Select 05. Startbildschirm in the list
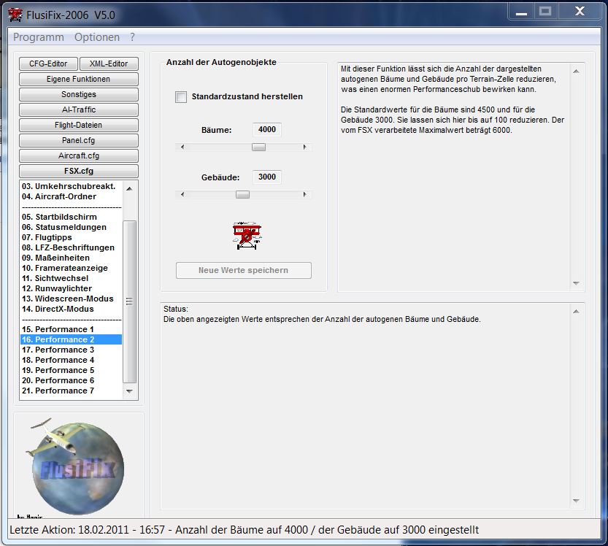The image size is (608, 546). 71,217
